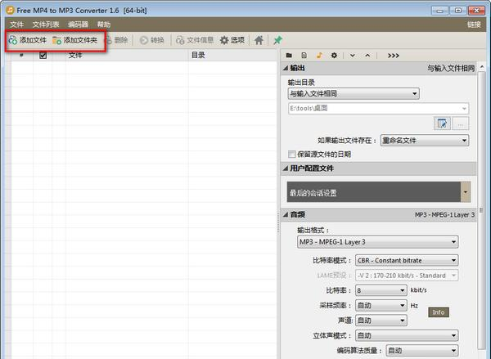491x359 pixels.
Task: Enable 保留源文件的日期 checkbox
Action: pyautogui.click(x=291, y=155)
